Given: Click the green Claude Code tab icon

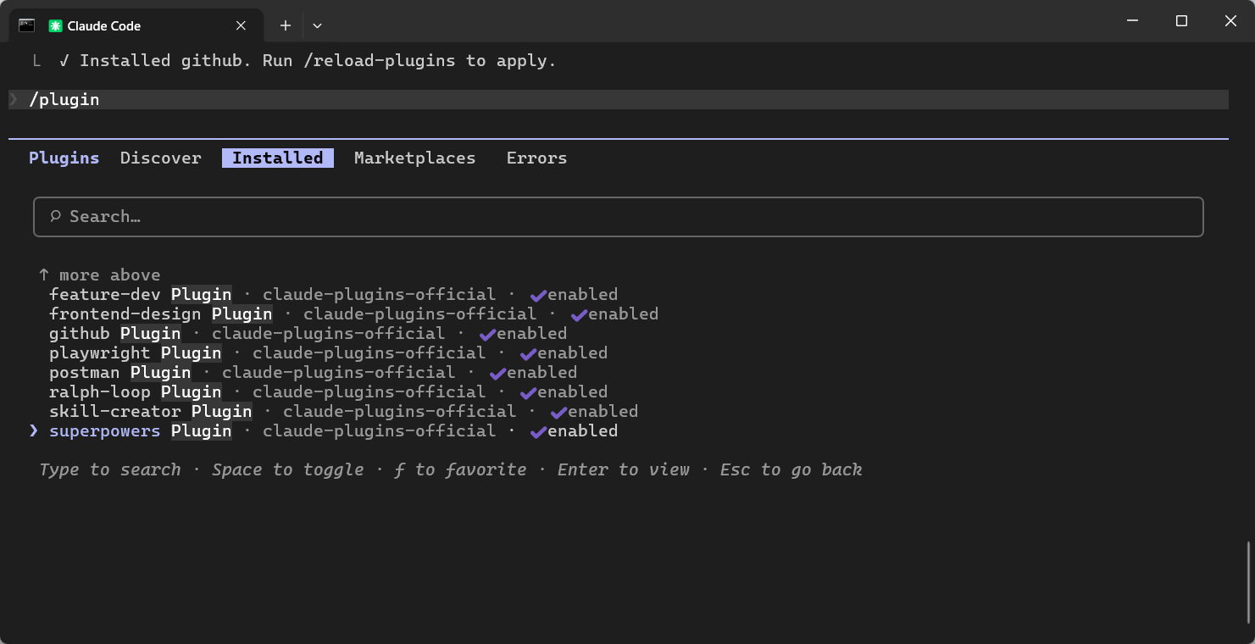Looking at the screenshot, I should tap(56, 25).
